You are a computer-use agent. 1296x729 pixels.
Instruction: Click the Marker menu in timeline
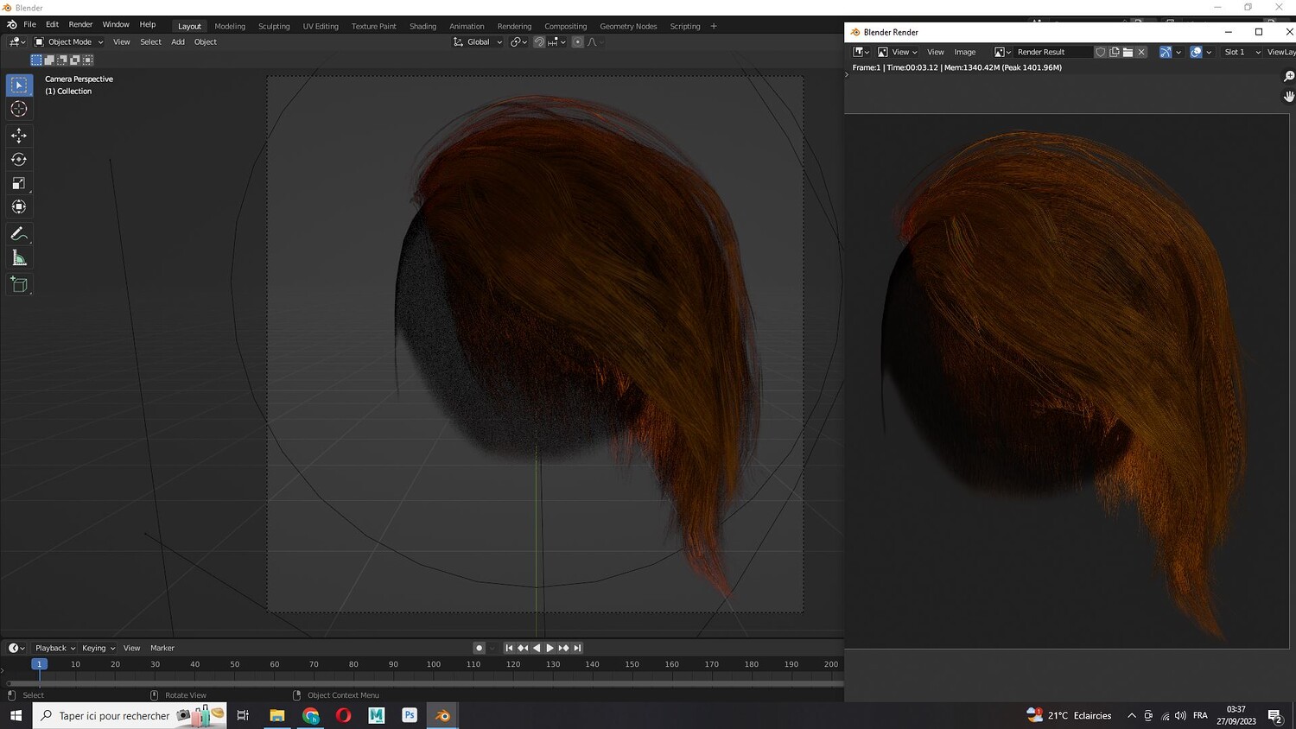pos(162,648)
